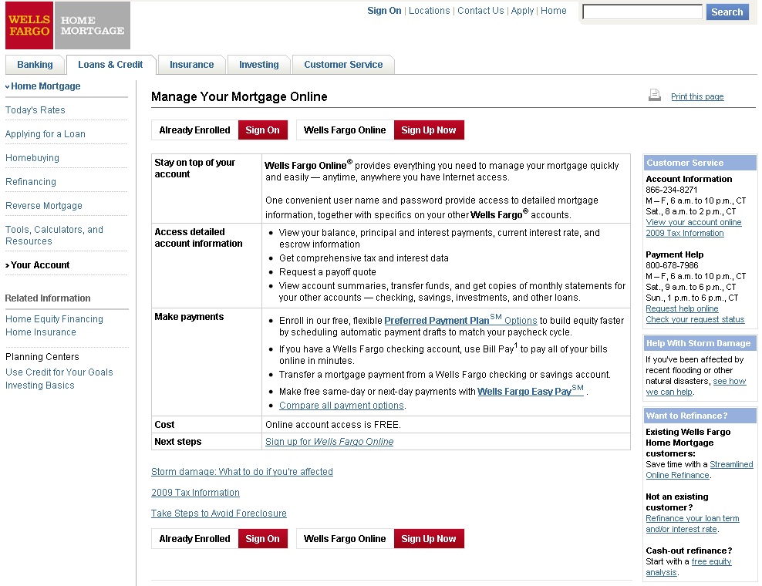Click the Locations link in header
Image resolution: width=762 pixels, height=586 pixels.
coord(429,11)
